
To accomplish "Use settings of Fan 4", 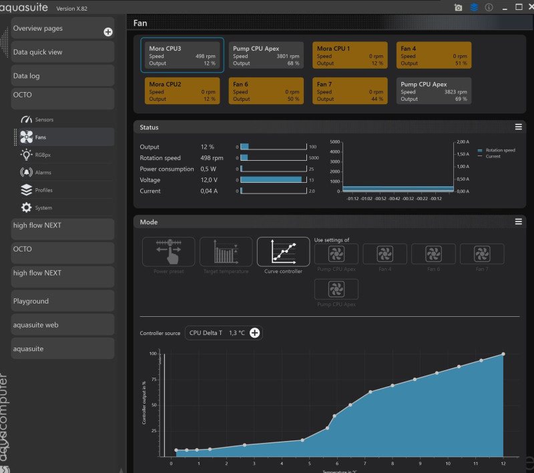I will 385,254.
